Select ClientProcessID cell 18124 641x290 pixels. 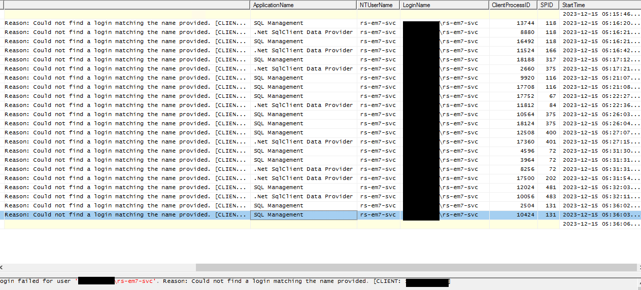click(514, 123)
